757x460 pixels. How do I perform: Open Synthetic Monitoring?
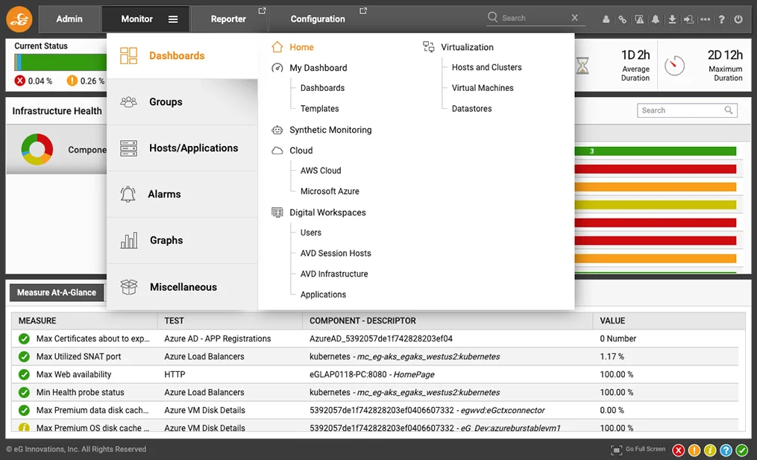click(330, 130)
